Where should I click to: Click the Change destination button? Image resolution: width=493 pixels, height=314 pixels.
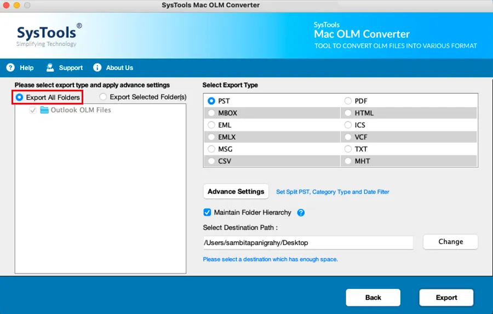[x=451, y=242]
